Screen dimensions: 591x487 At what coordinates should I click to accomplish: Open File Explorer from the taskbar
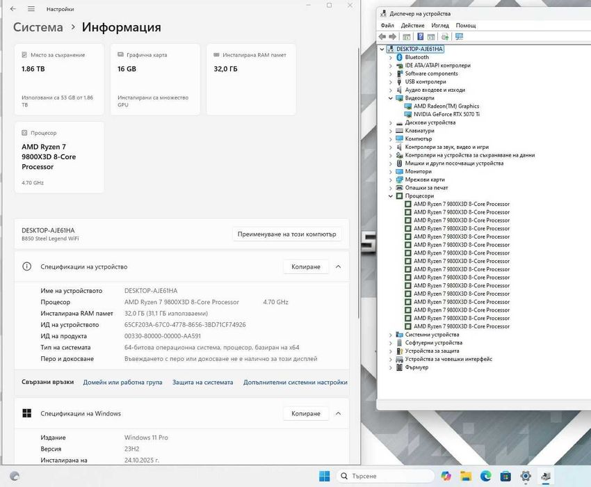coord(466,476)
